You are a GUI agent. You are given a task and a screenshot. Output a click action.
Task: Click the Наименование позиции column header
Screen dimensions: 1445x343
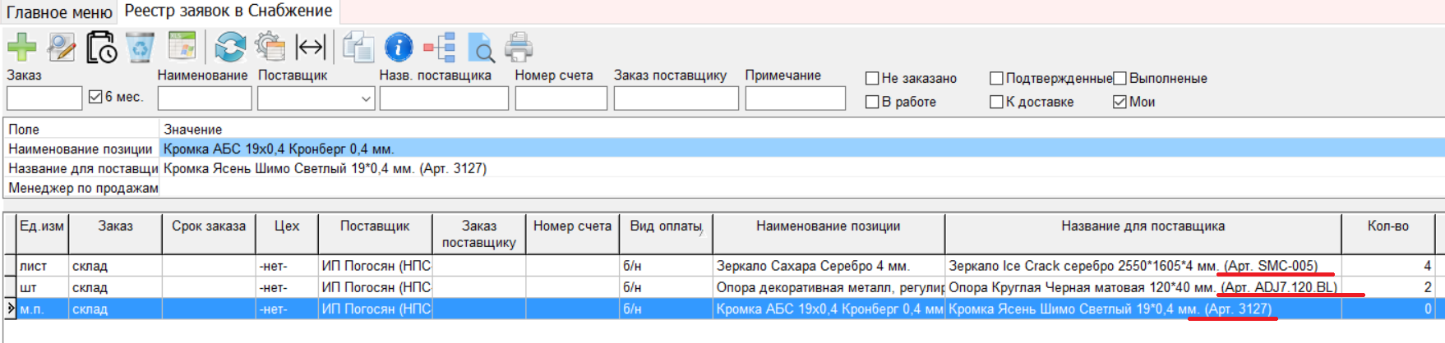click(x=828, y=226)
